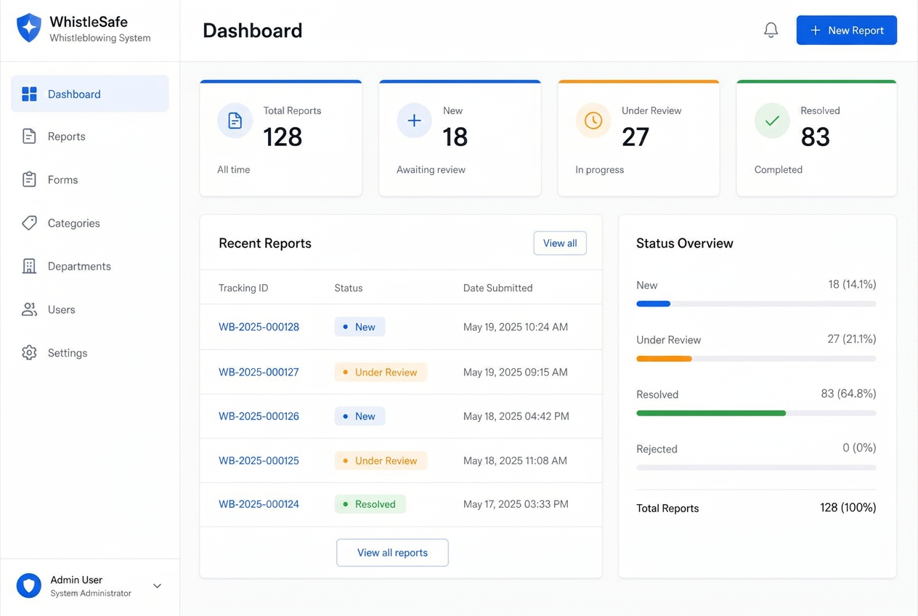Click date May 17, 2025 03:33 PM
918x616 pixels.
pyautogui.click(x=516, y=504)
